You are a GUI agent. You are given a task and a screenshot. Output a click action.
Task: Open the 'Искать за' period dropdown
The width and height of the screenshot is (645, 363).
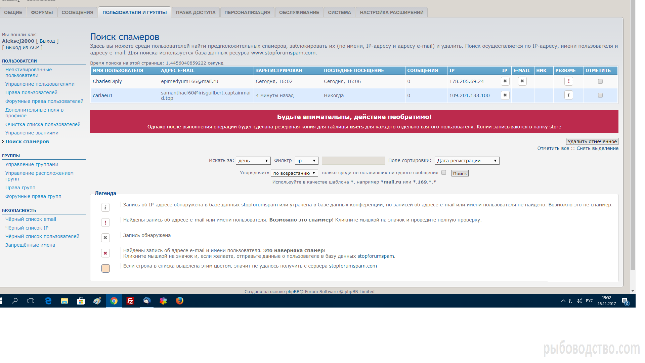pyautogui.click(x=253, y=161)
